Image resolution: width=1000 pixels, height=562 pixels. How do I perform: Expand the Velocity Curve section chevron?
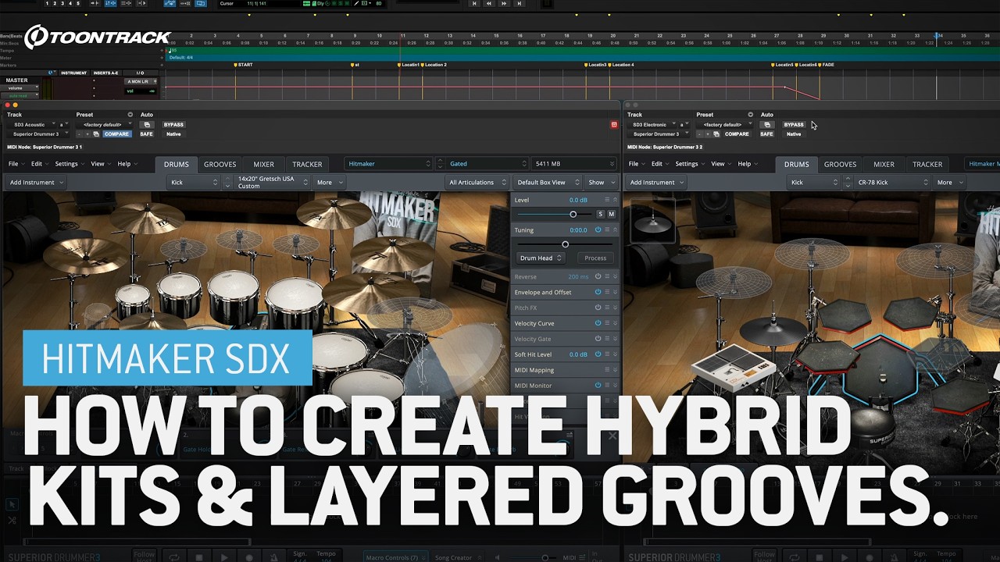tap(616, 323)
